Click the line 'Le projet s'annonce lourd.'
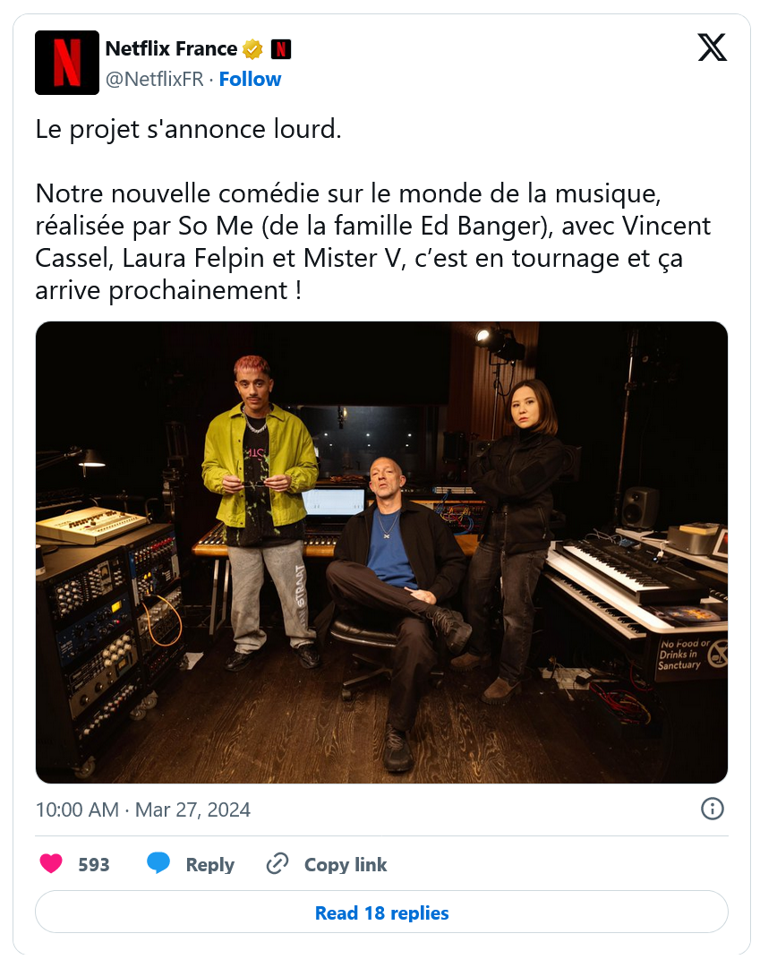The height and width of the screenshot is (968, 760). point(188,130)
